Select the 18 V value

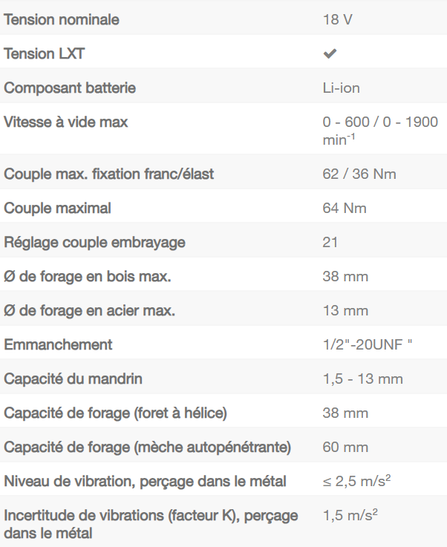(x=338, y=19)
